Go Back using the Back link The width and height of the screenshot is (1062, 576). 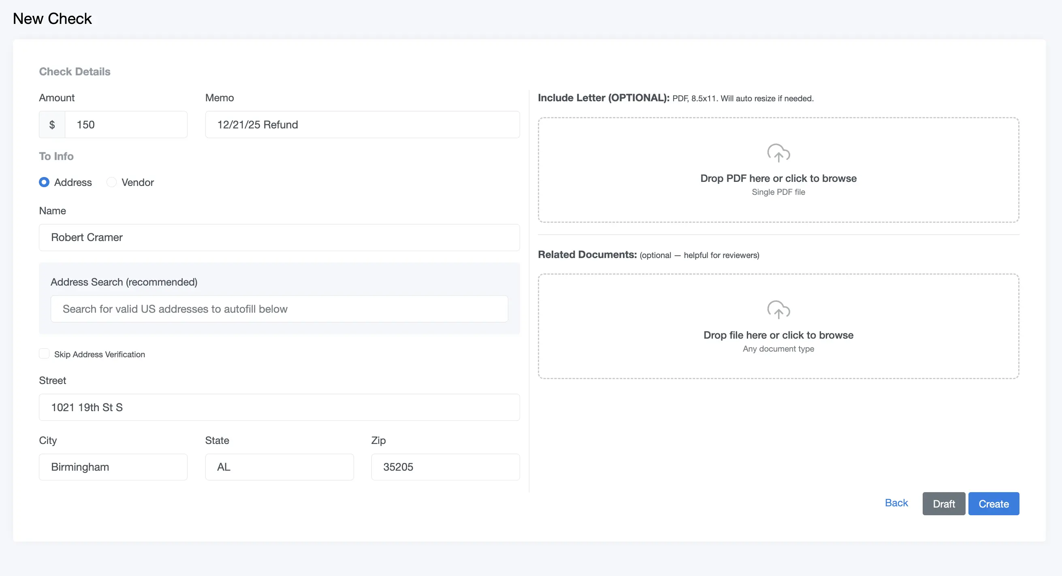point(896,503)
